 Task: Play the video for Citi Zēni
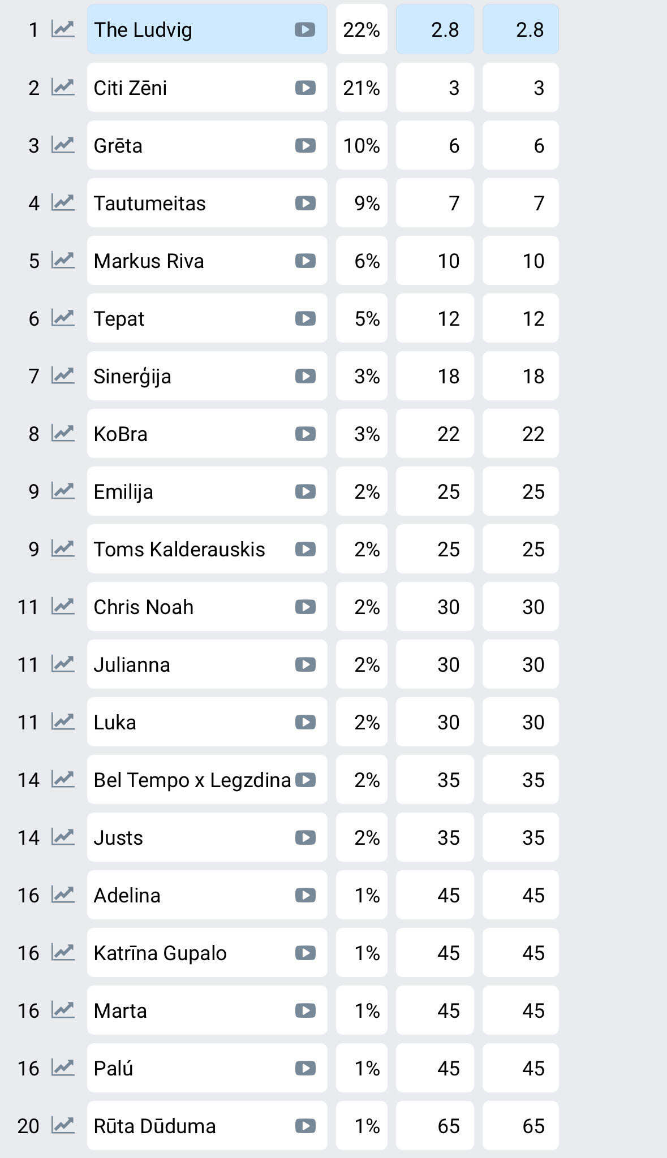point(305,88)
